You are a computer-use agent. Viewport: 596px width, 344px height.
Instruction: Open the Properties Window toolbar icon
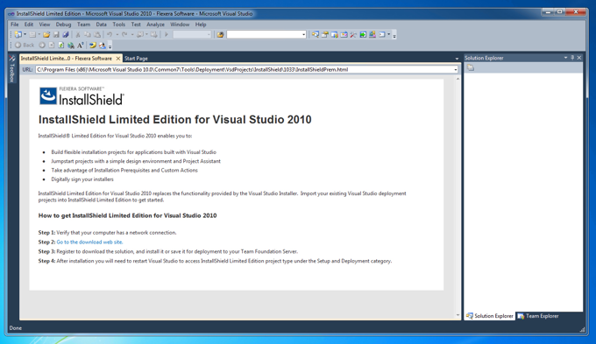point(325,34)
